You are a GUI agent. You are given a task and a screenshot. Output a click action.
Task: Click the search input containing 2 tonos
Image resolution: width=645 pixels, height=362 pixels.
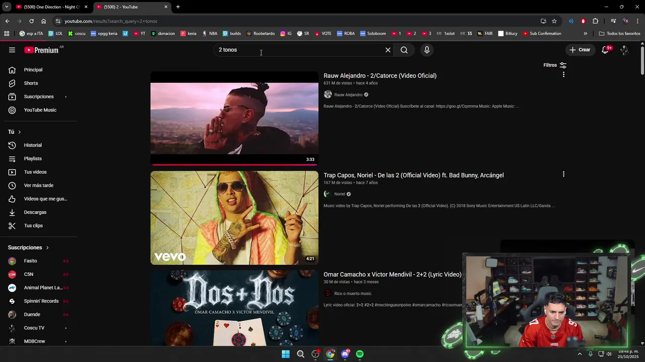(299, 50)
